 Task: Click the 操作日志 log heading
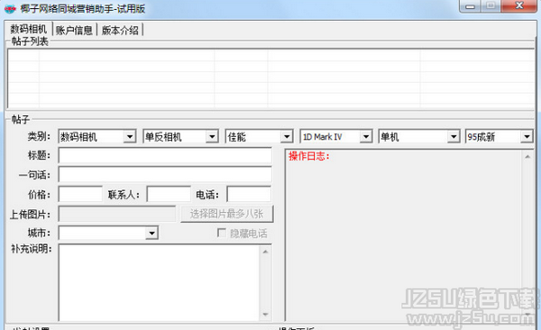click(x=309, y=156)
